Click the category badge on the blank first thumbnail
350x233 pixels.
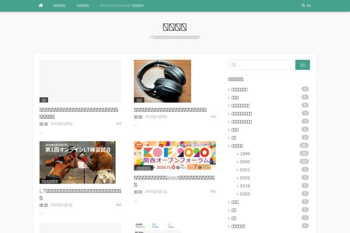44,100
